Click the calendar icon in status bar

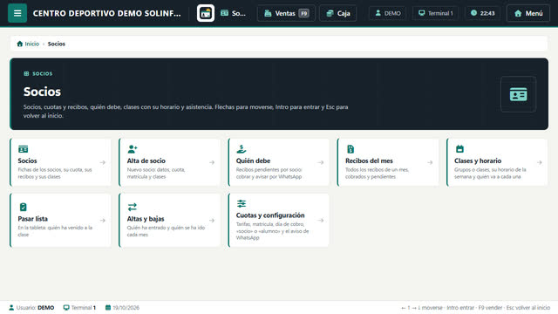point(108,308)
